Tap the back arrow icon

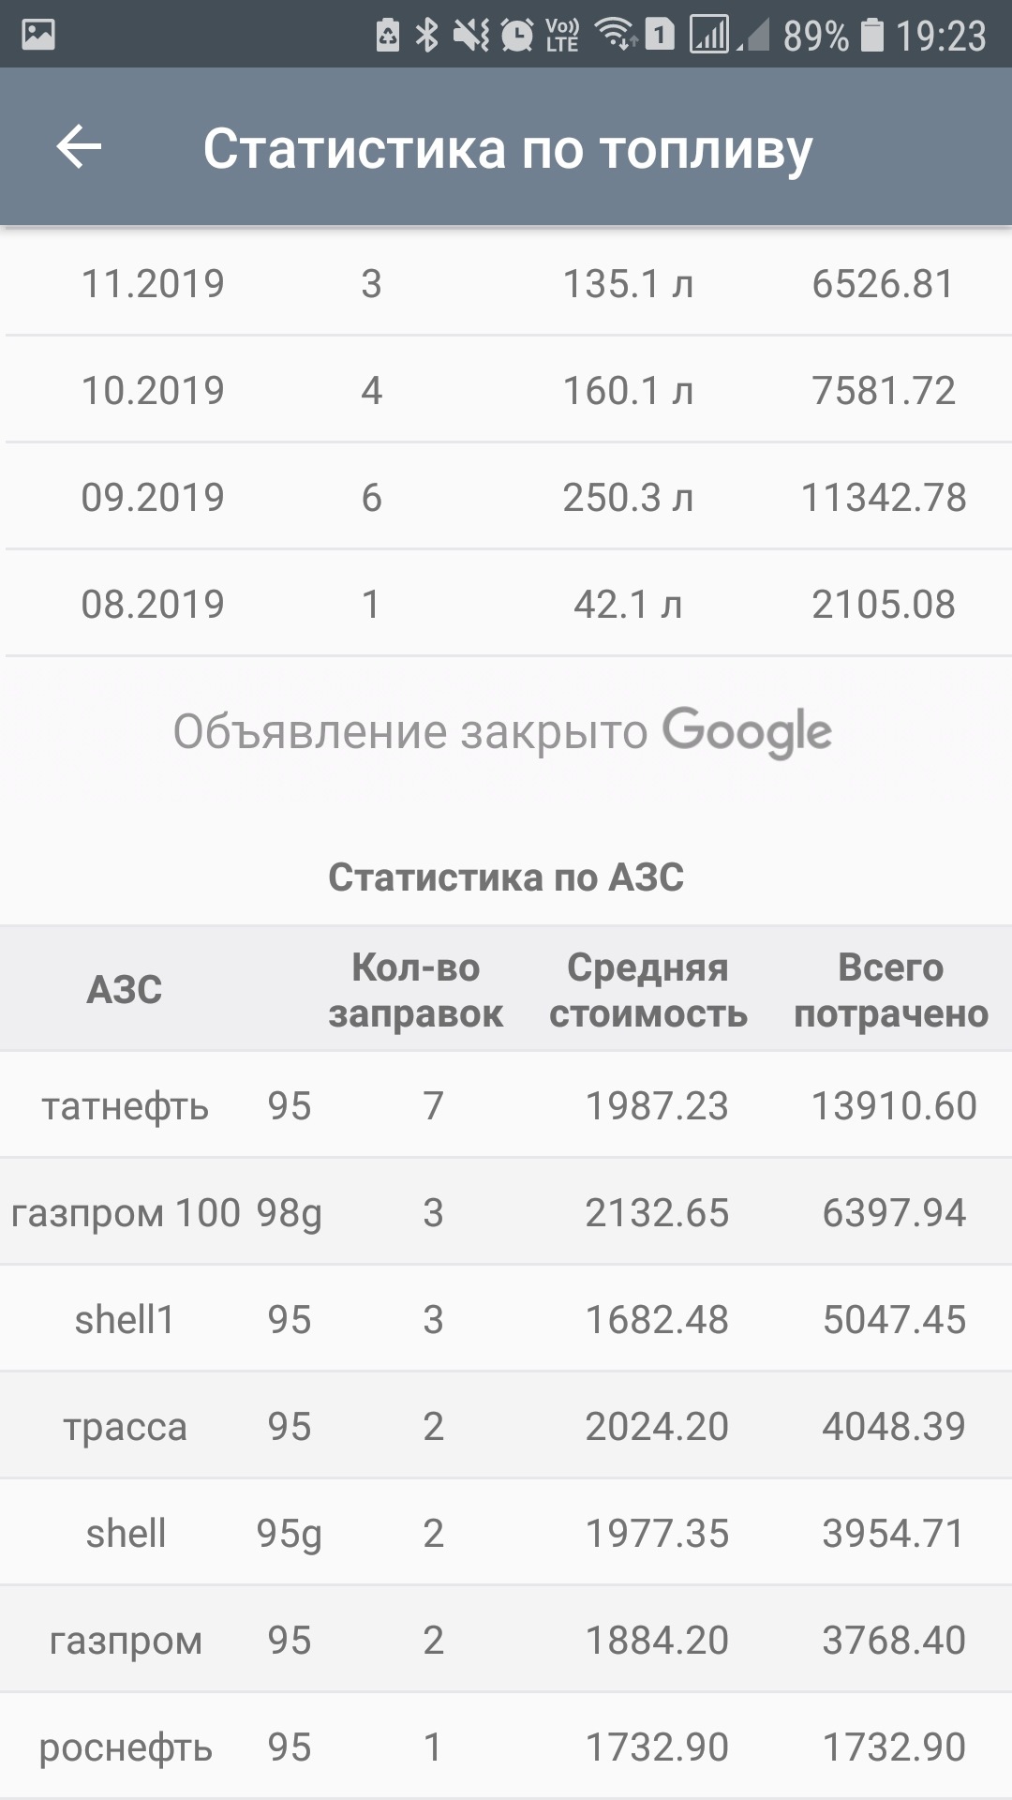[x=79, y=147]
